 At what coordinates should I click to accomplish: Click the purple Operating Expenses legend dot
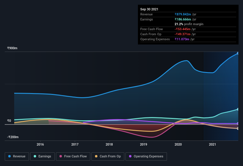(x=130, y=156)
